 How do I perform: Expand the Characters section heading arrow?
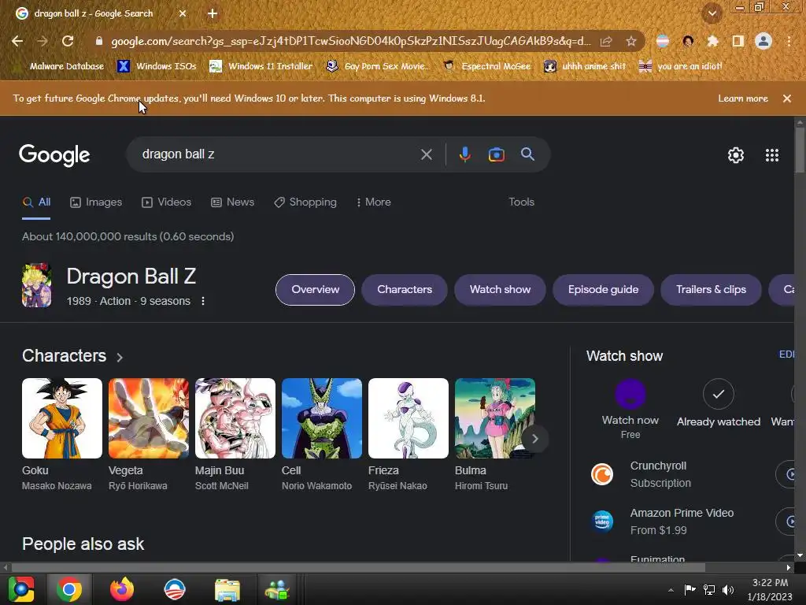(x=120, y=357)
